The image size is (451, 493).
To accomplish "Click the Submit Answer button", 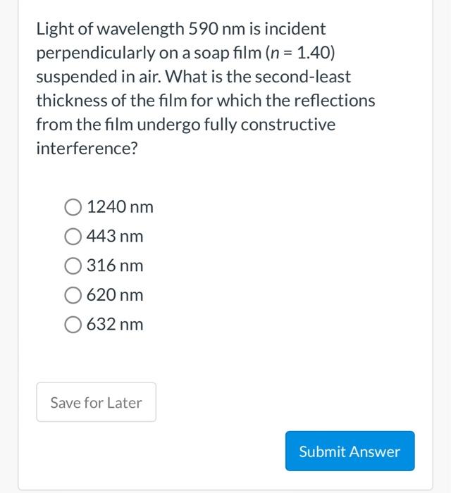I will point(350,451).
